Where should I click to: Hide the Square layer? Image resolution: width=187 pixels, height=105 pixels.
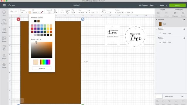click(x=184, y=20)
